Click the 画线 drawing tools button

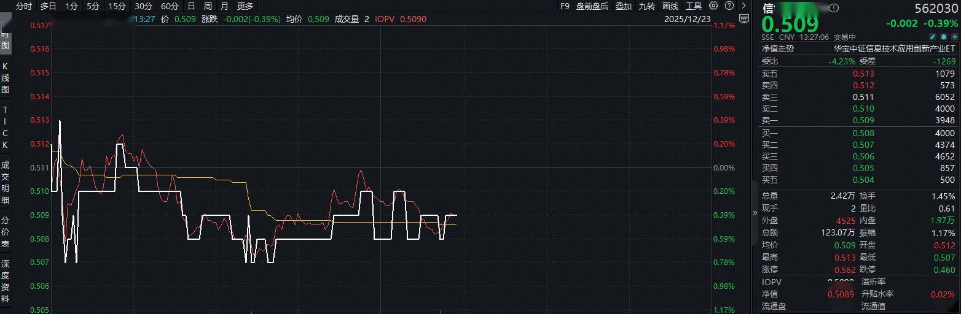[x=670, y=6]
